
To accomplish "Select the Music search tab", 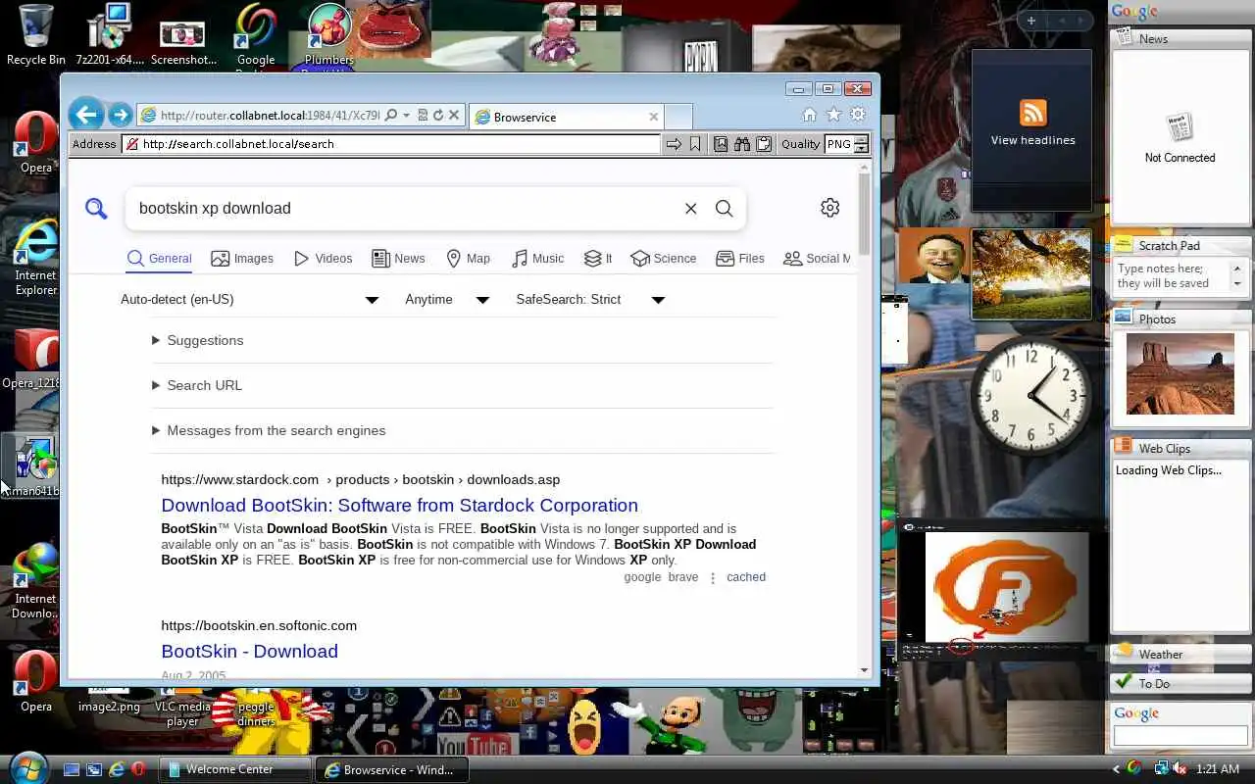I will click(x=537, y=259).
